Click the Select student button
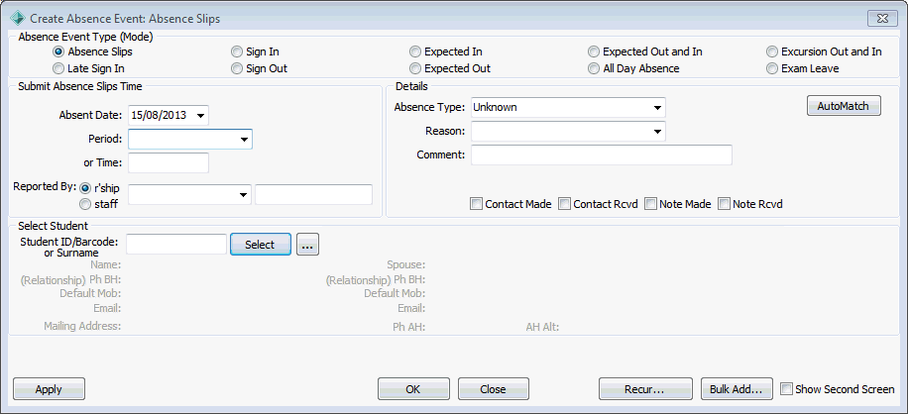908x414 pixels. [x=261, y=244]
